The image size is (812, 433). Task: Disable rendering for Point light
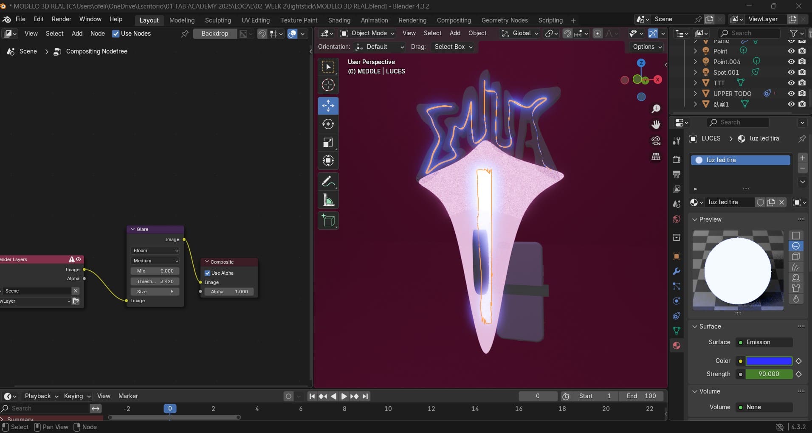[802, 51]
